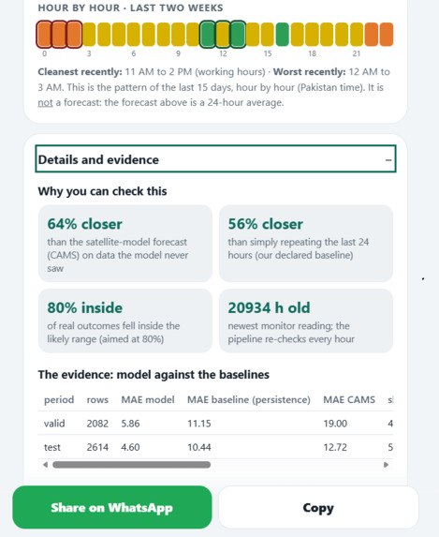Viewport: 439px width, 537px height.
Task: Click the 'rows' column header
Action: tap(97, 399)
